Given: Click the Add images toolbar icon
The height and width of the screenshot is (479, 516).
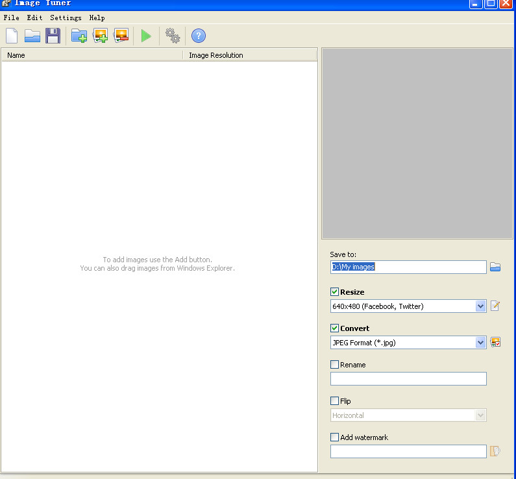Looking at the screenshot, I should (100, 36).
